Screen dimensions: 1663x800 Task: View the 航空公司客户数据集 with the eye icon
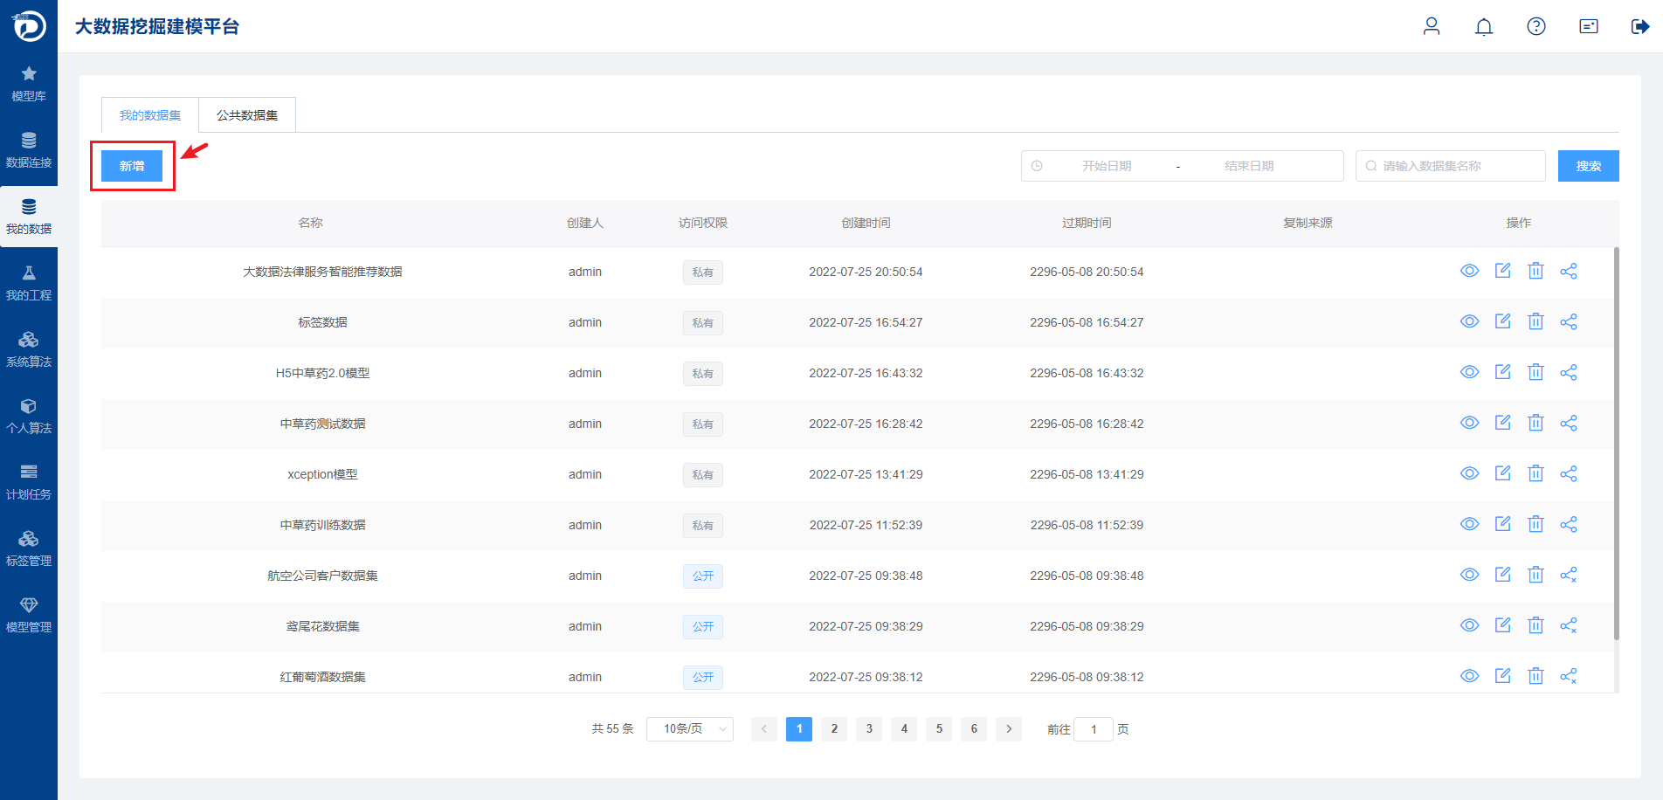click(x=1470, y=575)
